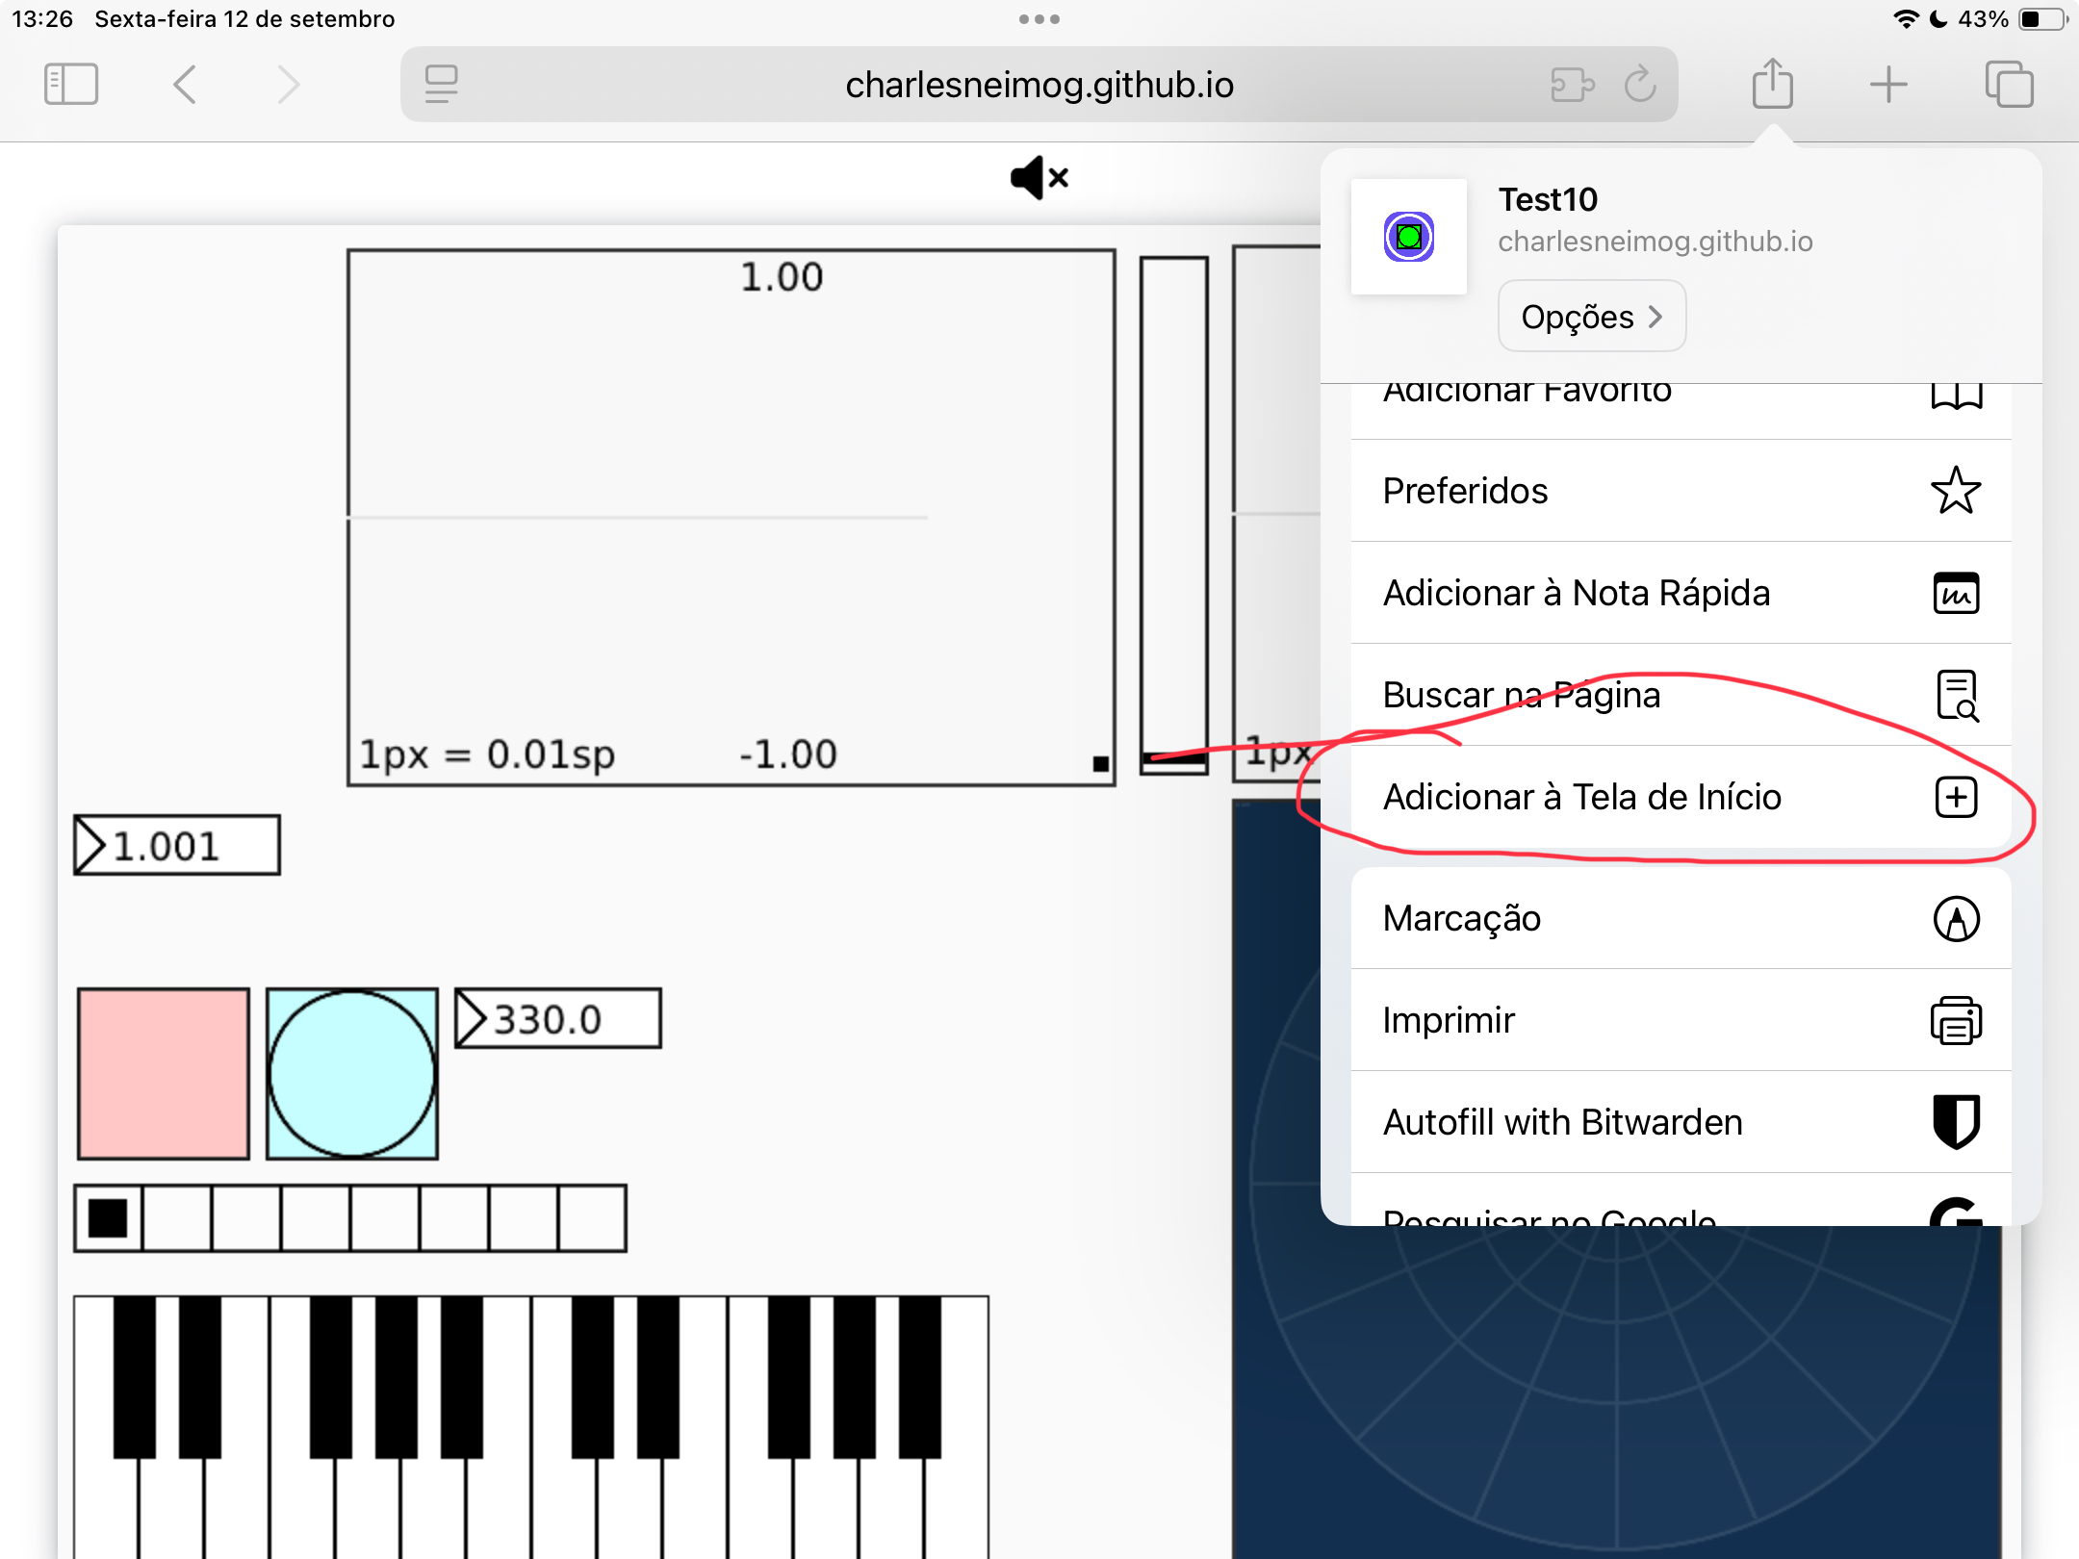Tap the Test10 site thumbnail icon
Viewport: 2079px width, 1559px height.
[x=1409, y=237]
